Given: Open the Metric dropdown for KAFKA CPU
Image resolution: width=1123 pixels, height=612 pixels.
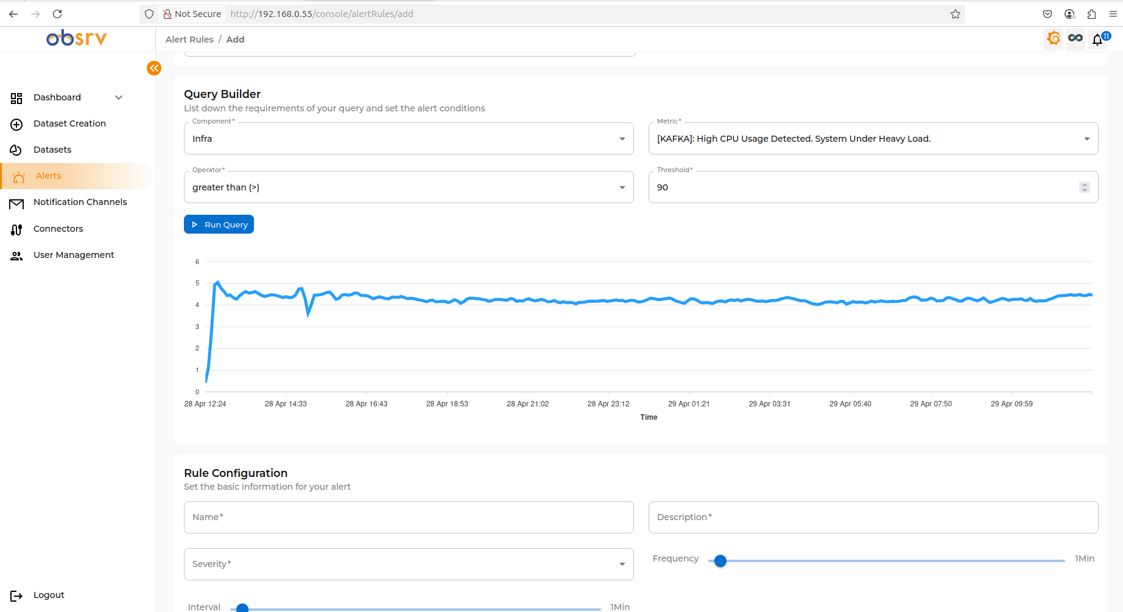Looking at the screenshot, I should pyautogui.click(x=873, y=139).
